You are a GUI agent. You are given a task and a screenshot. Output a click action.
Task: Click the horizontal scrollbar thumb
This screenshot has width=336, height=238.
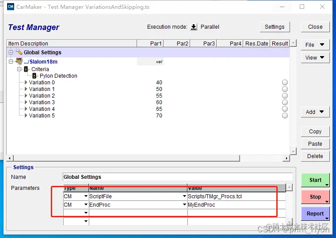[x=126, y=158]
